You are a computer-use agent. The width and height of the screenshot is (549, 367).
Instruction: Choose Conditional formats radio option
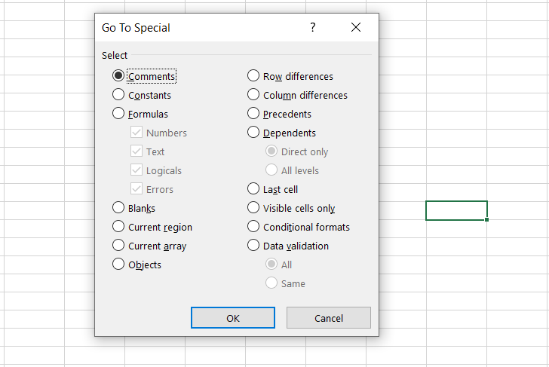(x=253, y=227)
